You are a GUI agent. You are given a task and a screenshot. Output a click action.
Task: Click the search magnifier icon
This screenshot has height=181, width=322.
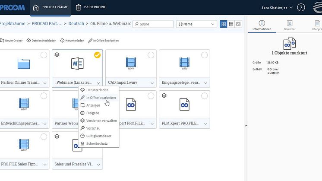[x=136, y=24]
